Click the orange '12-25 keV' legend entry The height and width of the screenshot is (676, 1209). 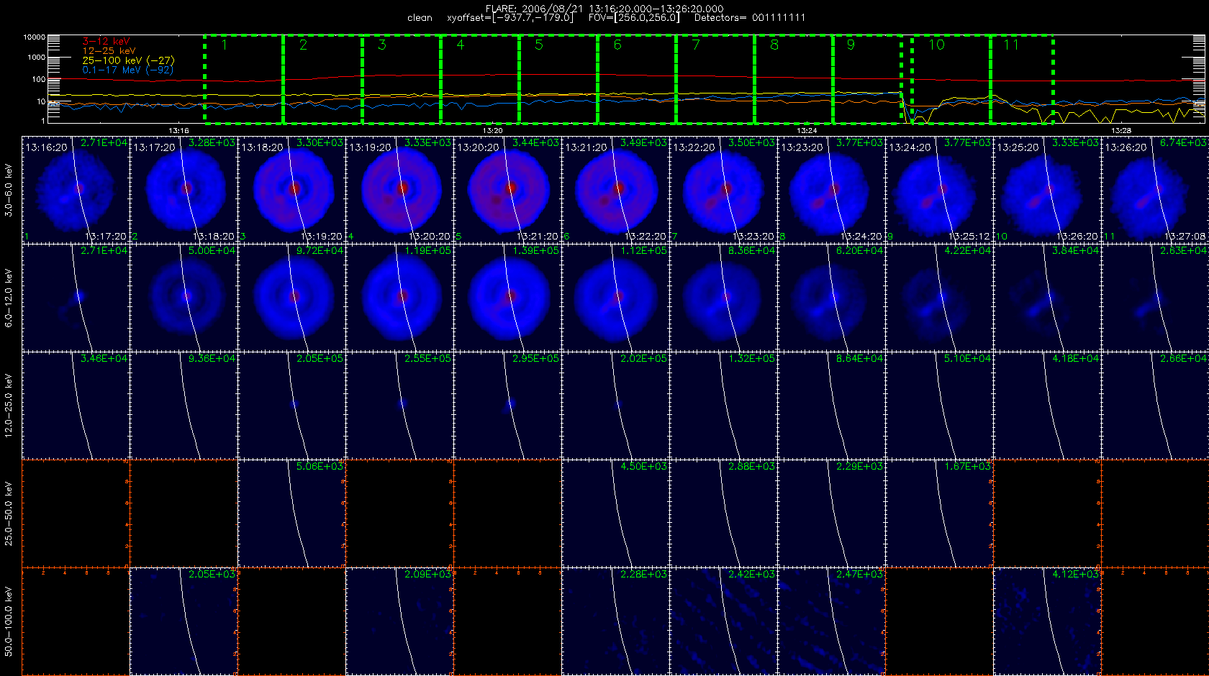click(x=109, y=51)
